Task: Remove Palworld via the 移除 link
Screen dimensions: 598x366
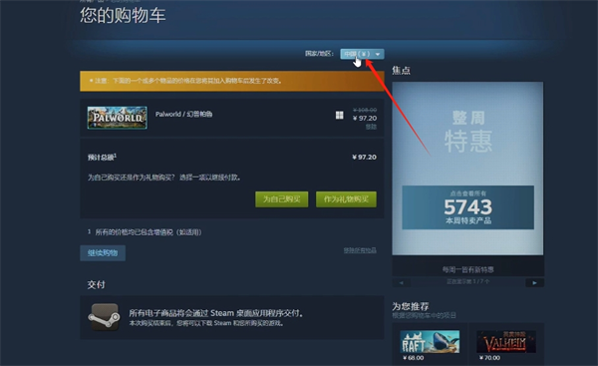Action: click(x=371, y=127)
